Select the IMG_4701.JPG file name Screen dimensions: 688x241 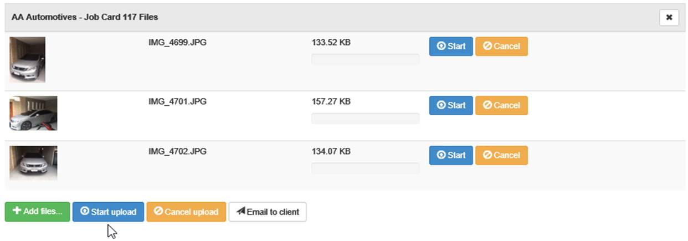177,101
